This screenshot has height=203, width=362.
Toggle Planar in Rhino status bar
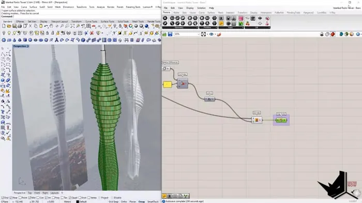pyautogui.click(x=132, y=201)
